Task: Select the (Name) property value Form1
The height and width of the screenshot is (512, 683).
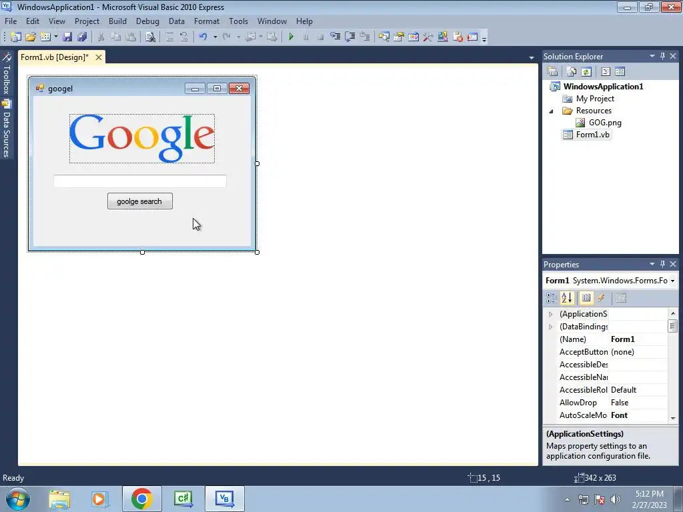Action: pos(638,339)
